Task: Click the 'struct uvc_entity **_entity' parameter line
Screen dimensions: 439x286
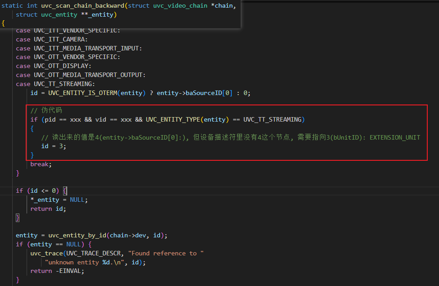Action: tap(66, 14)
